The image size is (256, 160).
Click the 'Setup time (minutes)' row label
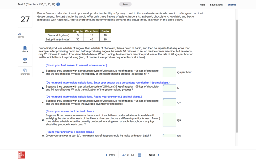(58, 39)
